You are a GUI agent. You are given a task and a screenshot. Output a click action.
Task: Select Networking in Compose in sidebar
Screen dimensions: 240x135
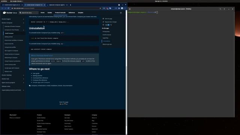coord(11,58)
